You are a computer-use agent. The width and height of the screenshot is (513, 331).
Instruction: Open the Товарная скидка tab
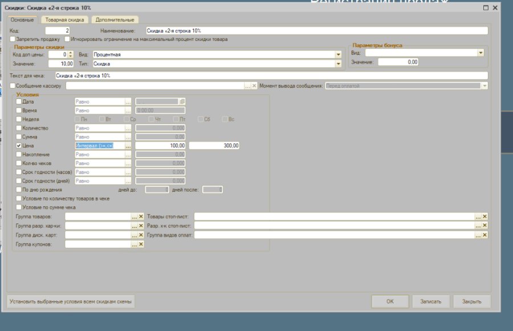tap(64, 19)
